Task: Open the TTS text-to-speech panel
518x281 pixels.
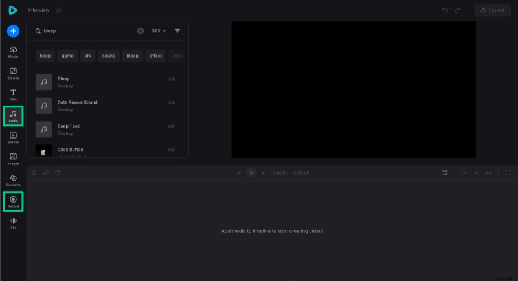Action: [13, 223]
